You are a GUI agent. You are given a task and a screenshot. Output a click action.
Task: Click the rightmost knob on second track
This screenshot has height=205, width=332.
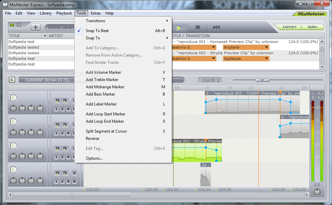(40, 133)
